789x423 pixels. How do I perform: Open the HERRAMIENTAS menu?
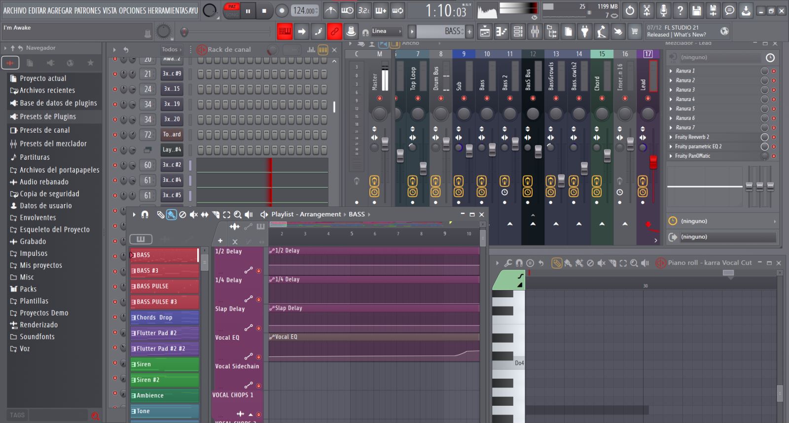167,10
